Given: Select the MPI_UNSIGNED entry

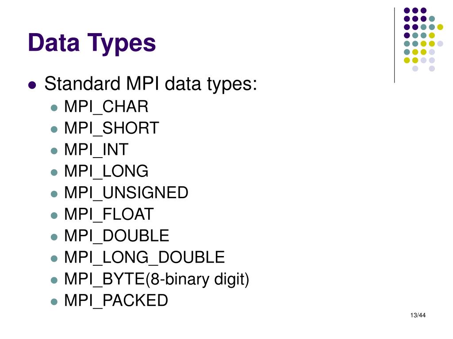Looking at the screenshot, I should tap(126, 193).
